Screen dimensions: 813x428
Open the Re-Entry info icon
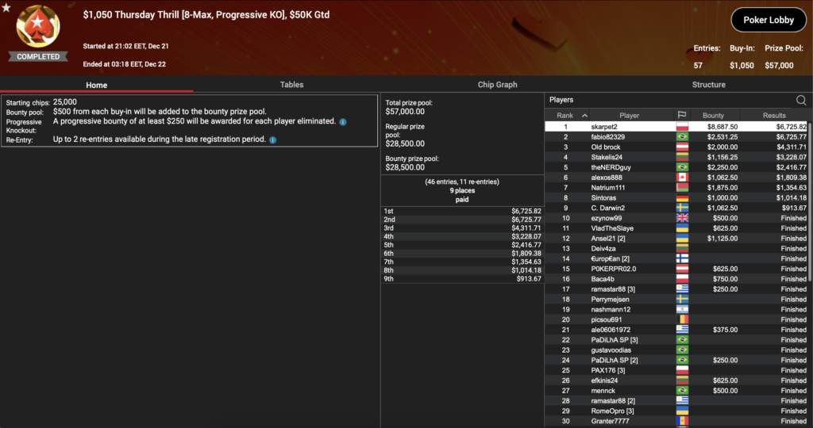pyautogui.click(x=272, y=139)
